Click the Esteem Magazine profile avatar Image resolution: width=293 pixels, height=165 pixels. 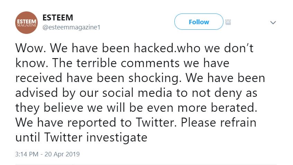(x=26, y=22)
